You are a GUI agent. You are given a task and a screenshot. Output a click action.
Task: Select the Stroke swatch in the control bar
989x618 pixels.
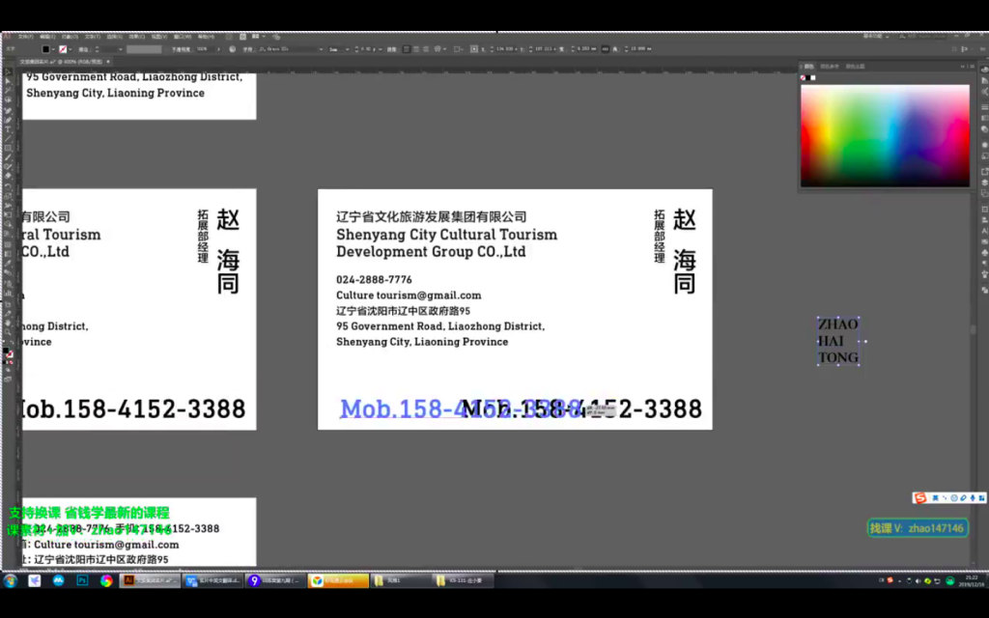click(62, 47)
